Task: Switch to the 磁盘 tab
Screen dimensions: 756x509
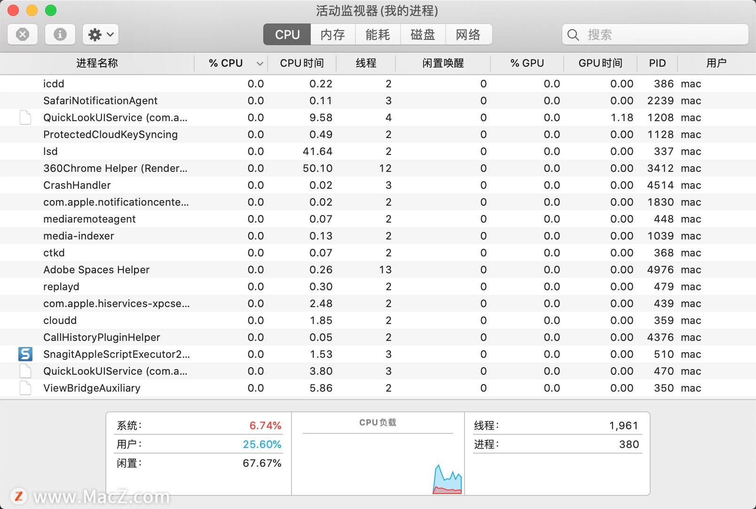Action: coord(423,35)
